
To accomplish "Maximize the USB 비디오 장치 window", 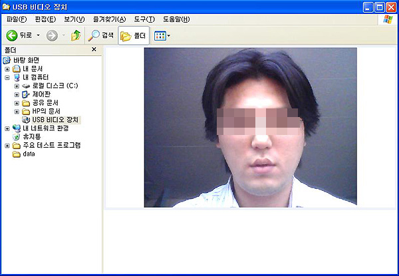I will pyautogui.click(x=380, y=7).
